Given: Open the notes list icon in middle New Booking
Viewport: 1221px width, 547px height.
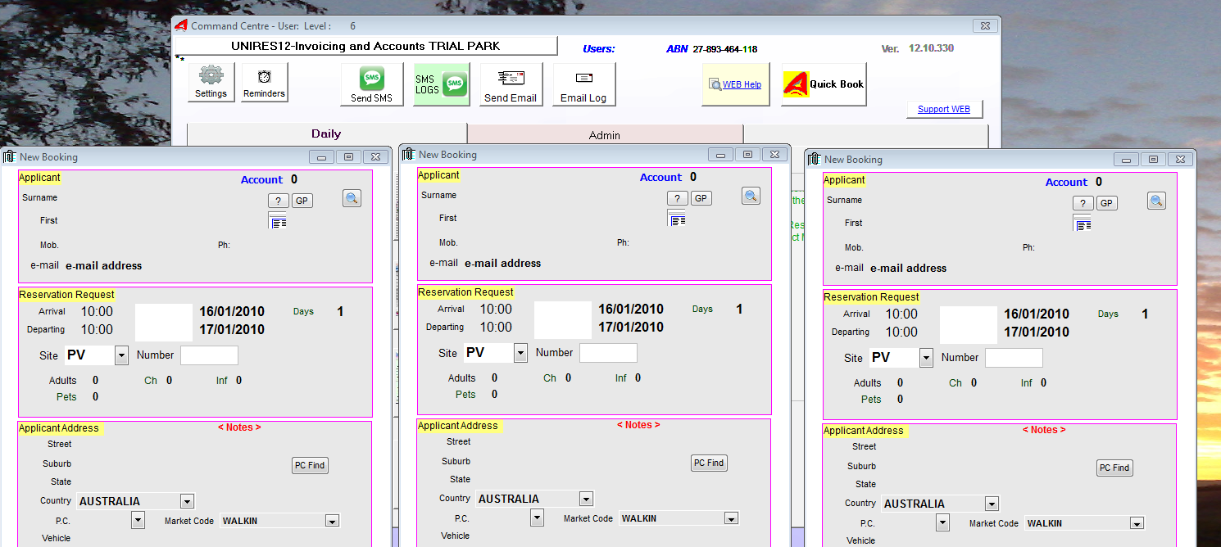Looking at the screenshot, I should 677,217.
